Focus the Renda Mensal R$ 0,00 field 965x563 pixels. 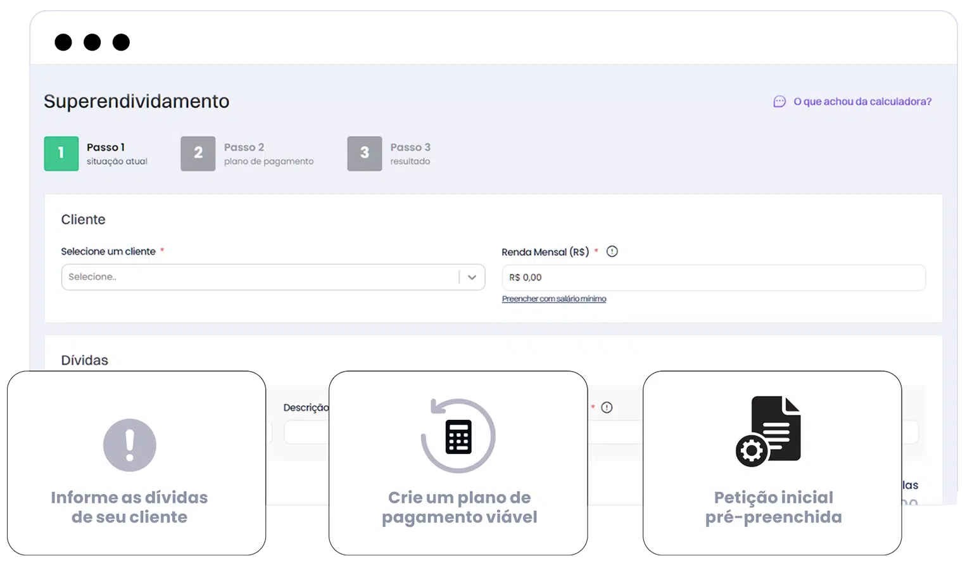point(713,277)
